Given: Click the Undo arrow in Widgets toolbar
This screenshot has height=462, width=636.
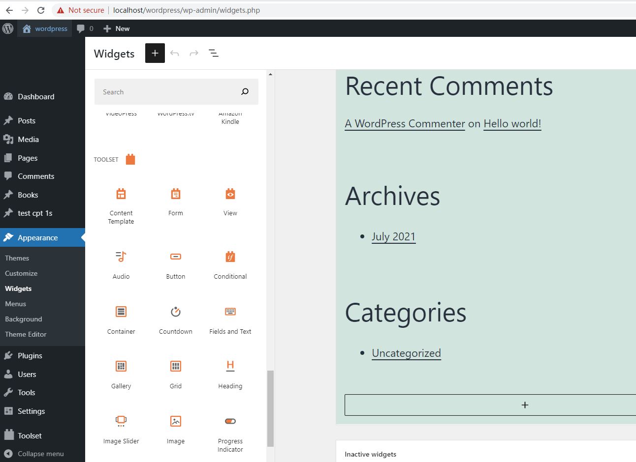Looking at the screenshot, I should point(175,53).
